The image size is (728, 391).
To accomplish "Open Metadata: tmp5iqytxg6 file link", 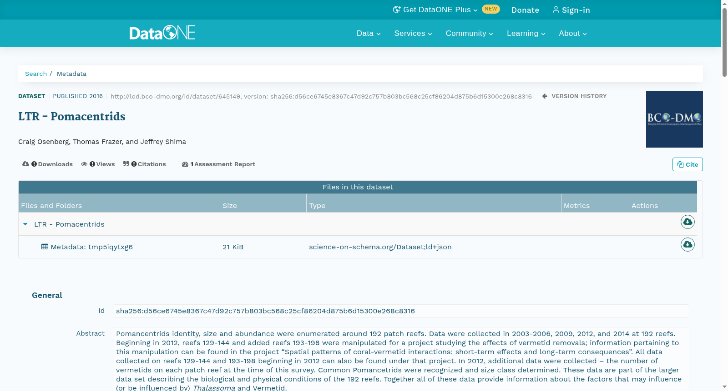I will pyautogui.click(x=91, y=247).
